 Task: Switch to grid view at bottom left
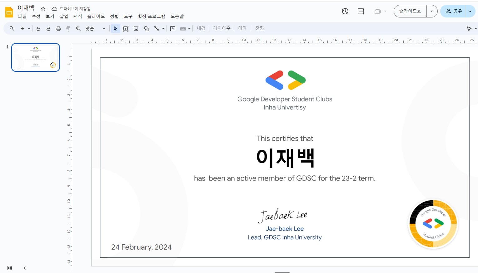click(x=10, y=268)
